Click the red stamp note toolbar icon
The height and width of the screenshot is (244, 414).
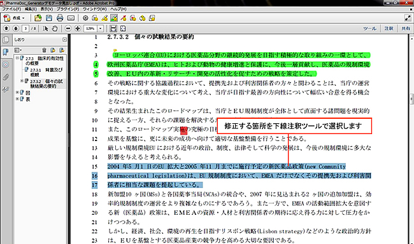pos(133,18)
